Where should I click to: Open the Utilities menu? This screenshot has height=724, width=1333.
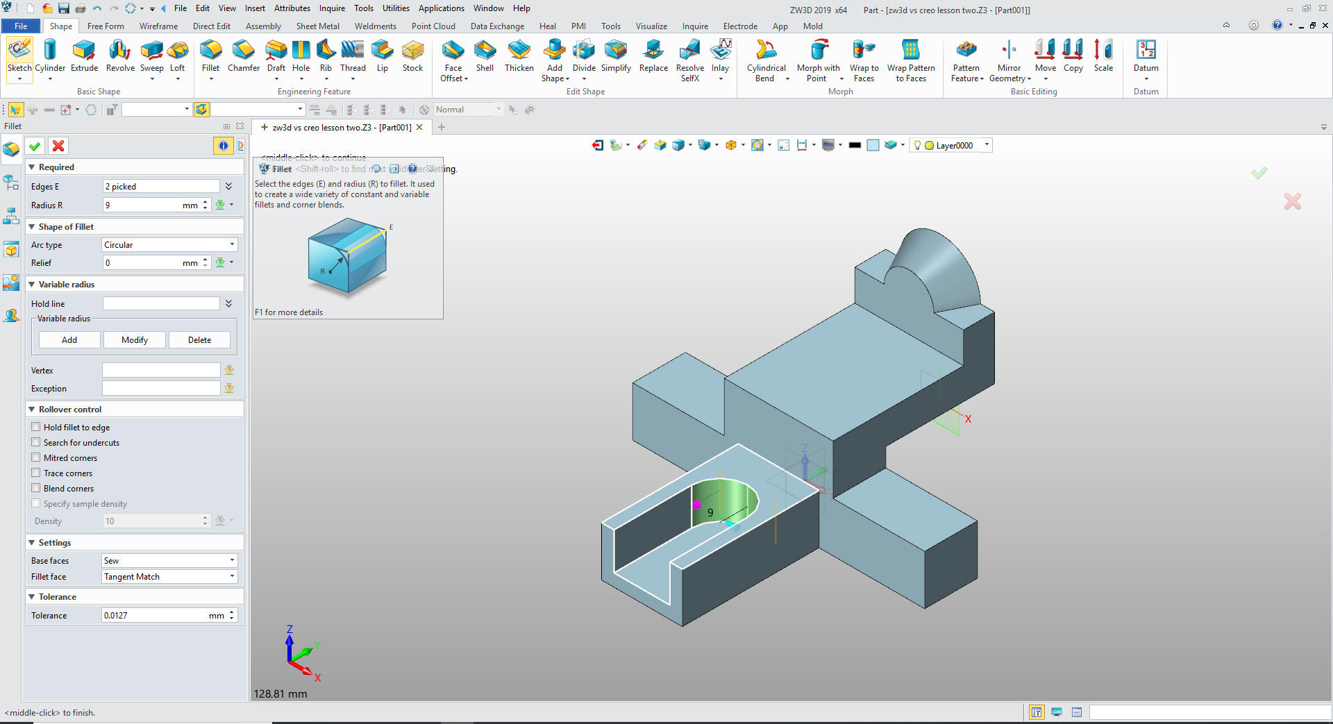[x=396, y=8]
